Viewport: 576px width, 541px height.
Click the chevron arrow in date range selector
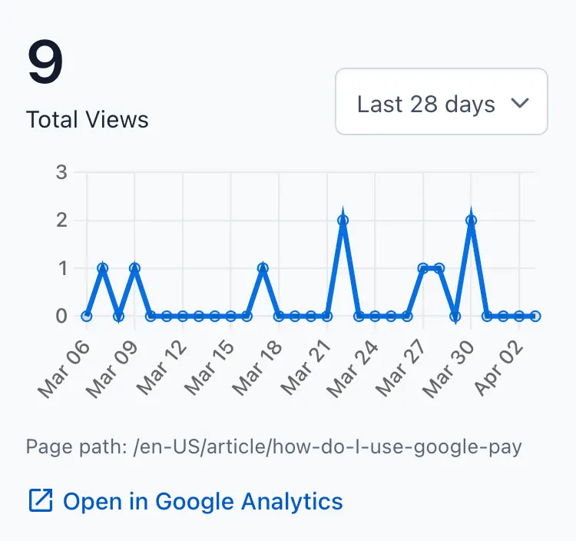pos(520,103)
